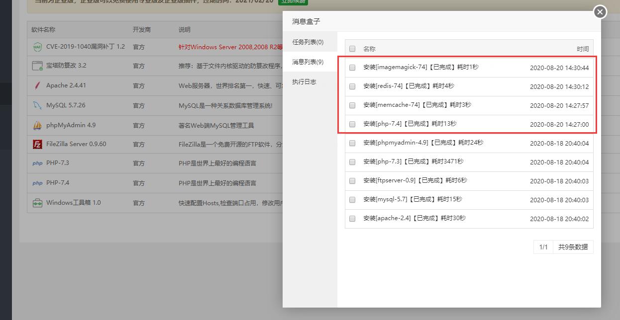
Task: Click the 开发商 column header
Action: pos(142,30)
